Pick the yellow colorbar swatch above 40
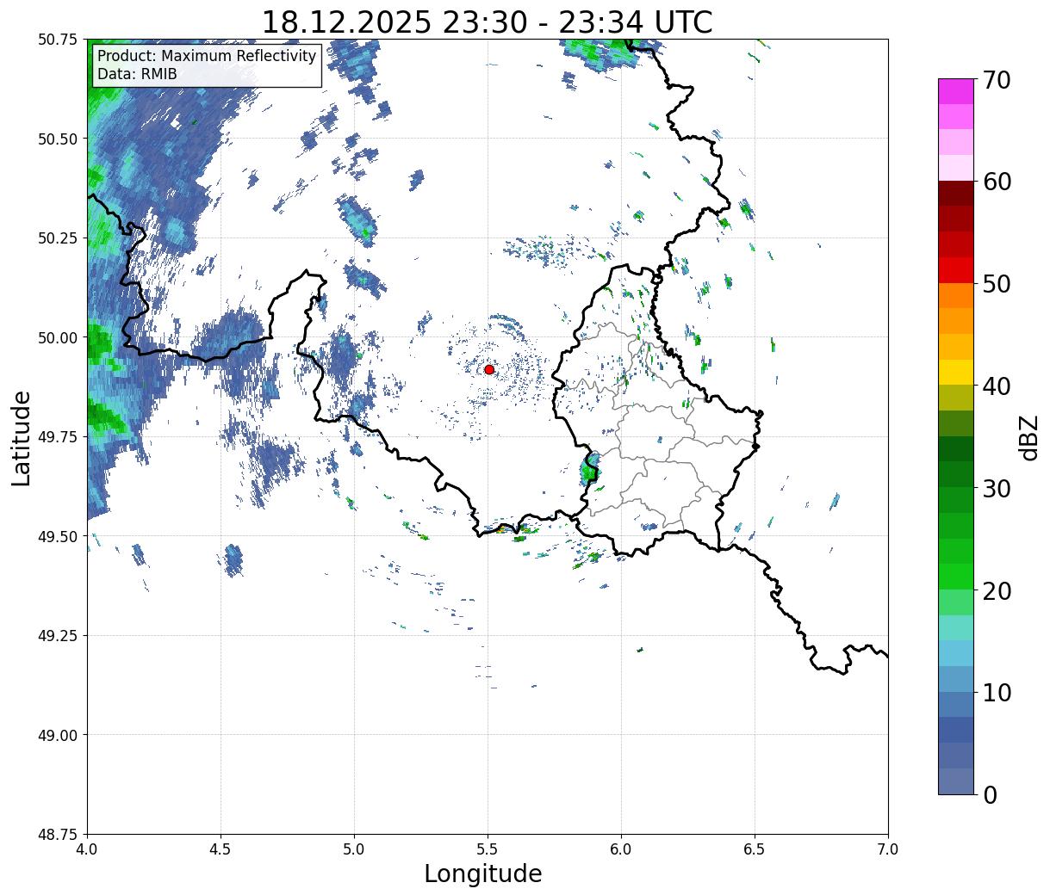Screen dimensions: 1050x895 pyautogui.click(x=956, y=372)
